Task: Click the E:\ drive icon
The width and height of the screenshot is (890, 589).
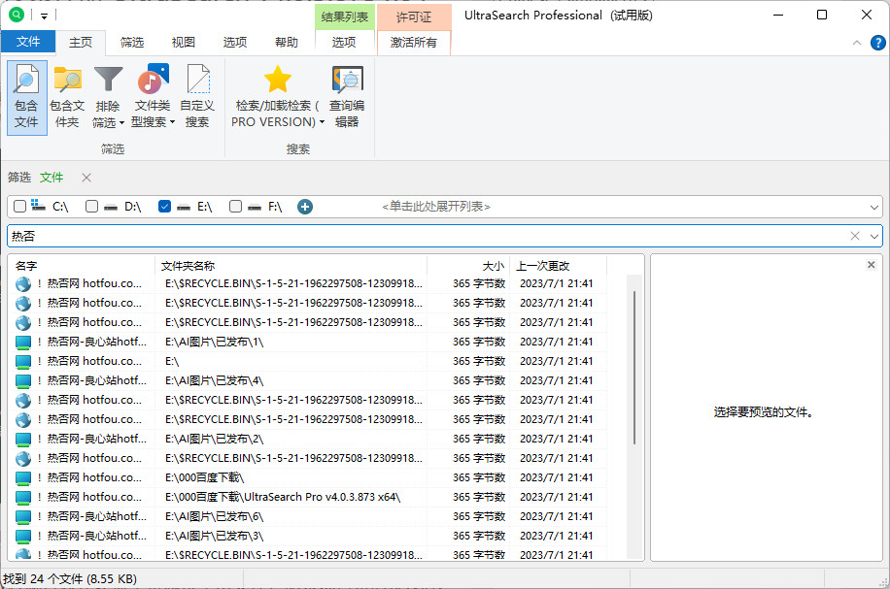Action: tap(184, 207)
